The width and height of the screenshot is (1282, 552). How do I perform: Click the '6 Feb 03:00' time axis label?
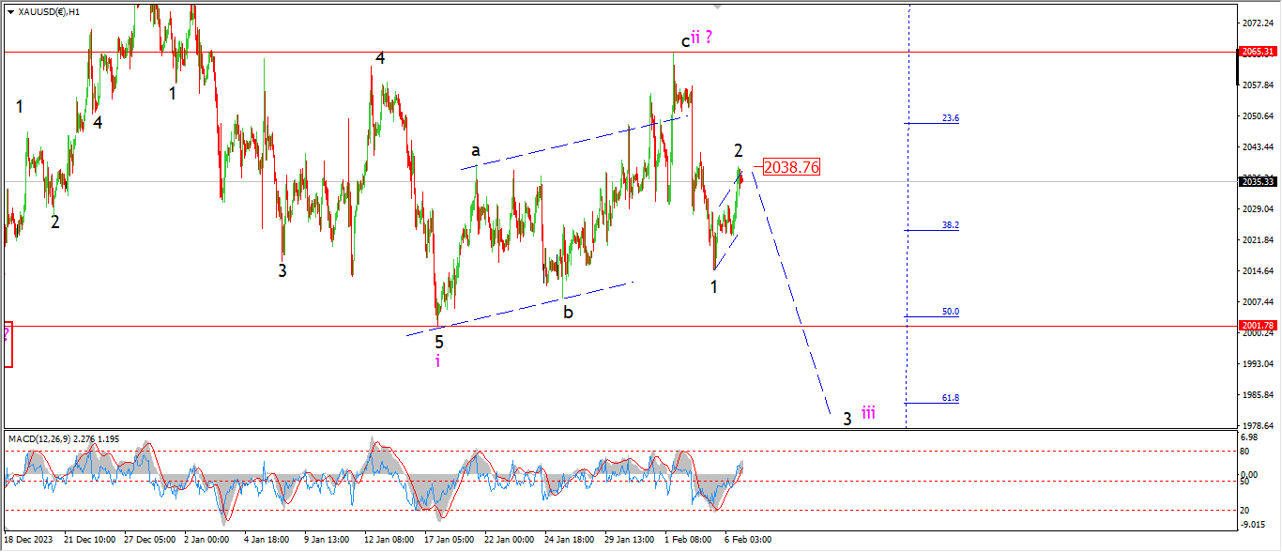(x=748, y=540)
